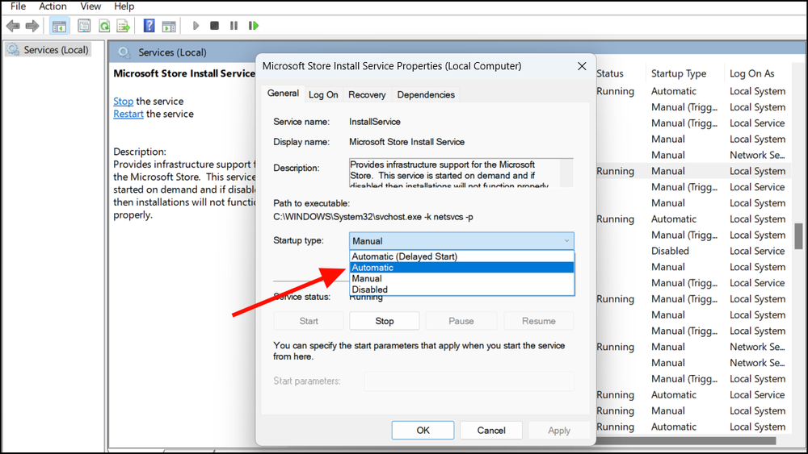808x454 pixels.
Task: Sort by the Startup Type column header
Action: coord(679,73)
